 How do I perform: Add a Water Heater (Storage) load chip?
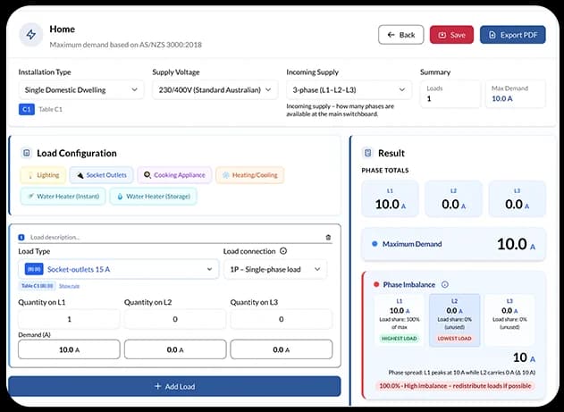pyautogui.click(x=154, y=197)
